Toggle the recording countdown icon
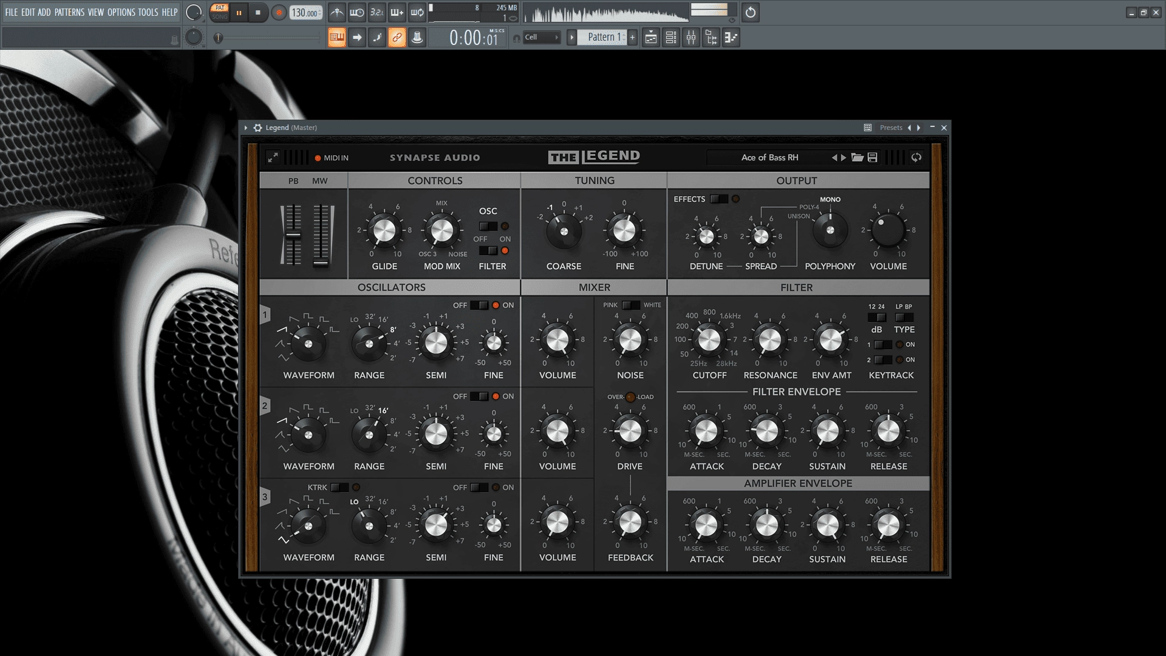This screenshot has height=656, width=1166. 377,12
